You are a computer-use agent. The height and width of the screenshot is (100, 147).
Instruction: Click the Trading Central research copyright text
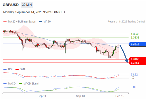click(126, 22)
